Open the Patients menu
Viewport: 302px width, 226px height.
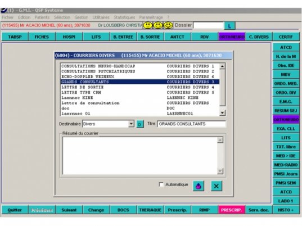coord(42,17)
